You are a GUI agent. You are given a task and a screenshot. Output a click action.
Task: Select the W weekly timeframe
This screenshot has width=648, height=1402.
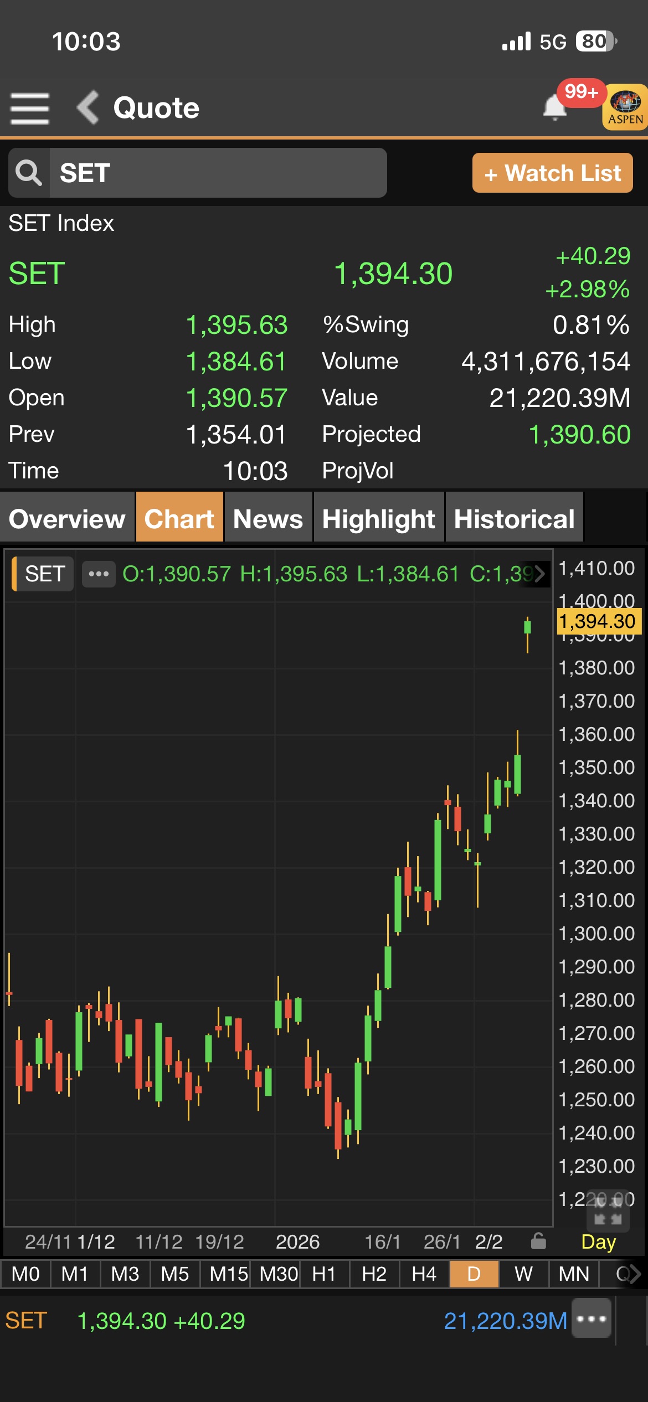(523, 1274)
